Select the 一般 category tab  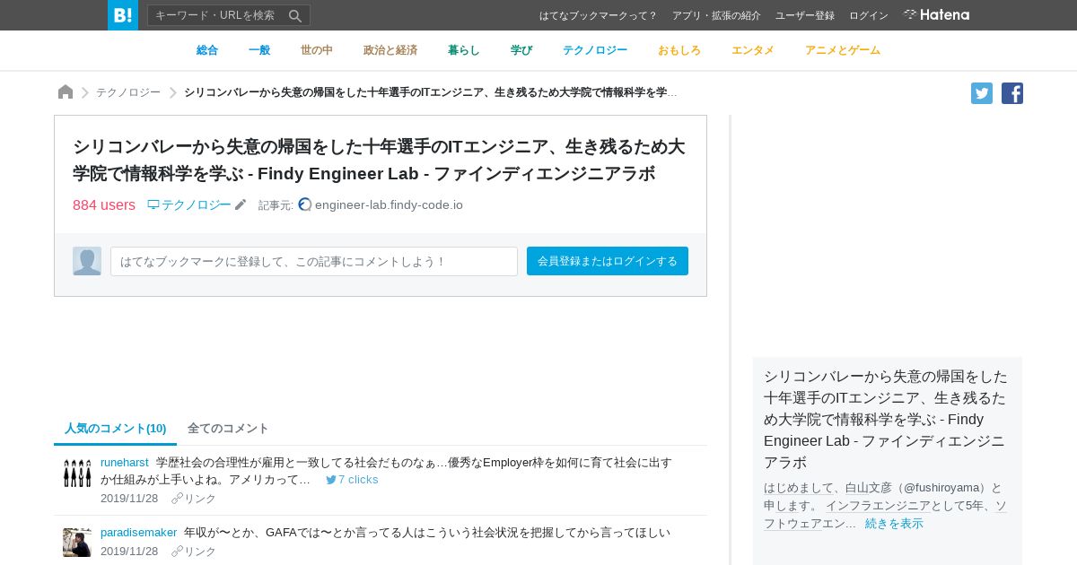[x=259, y=50]
